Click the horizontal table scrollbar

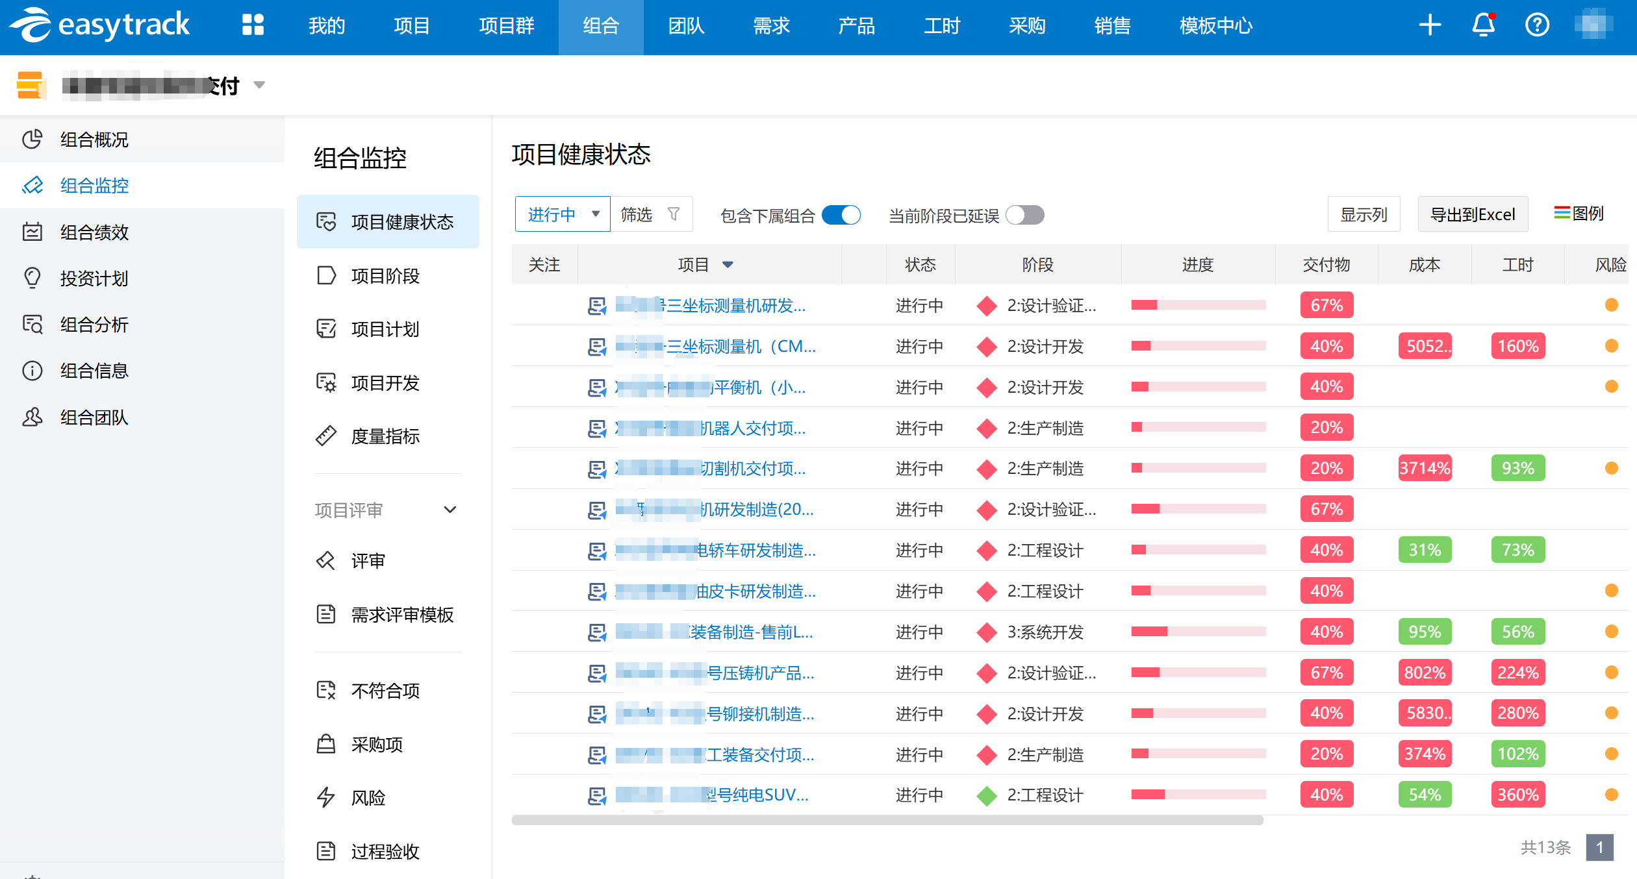[x=887, y=821]
